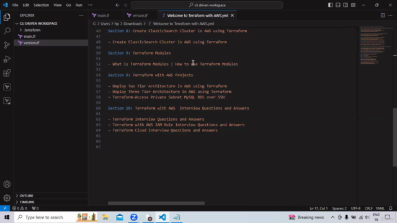Select language mode YAML in status bar
Image resolution: width=397 pixels, height=223 pixels.
(x=380, y=208)
